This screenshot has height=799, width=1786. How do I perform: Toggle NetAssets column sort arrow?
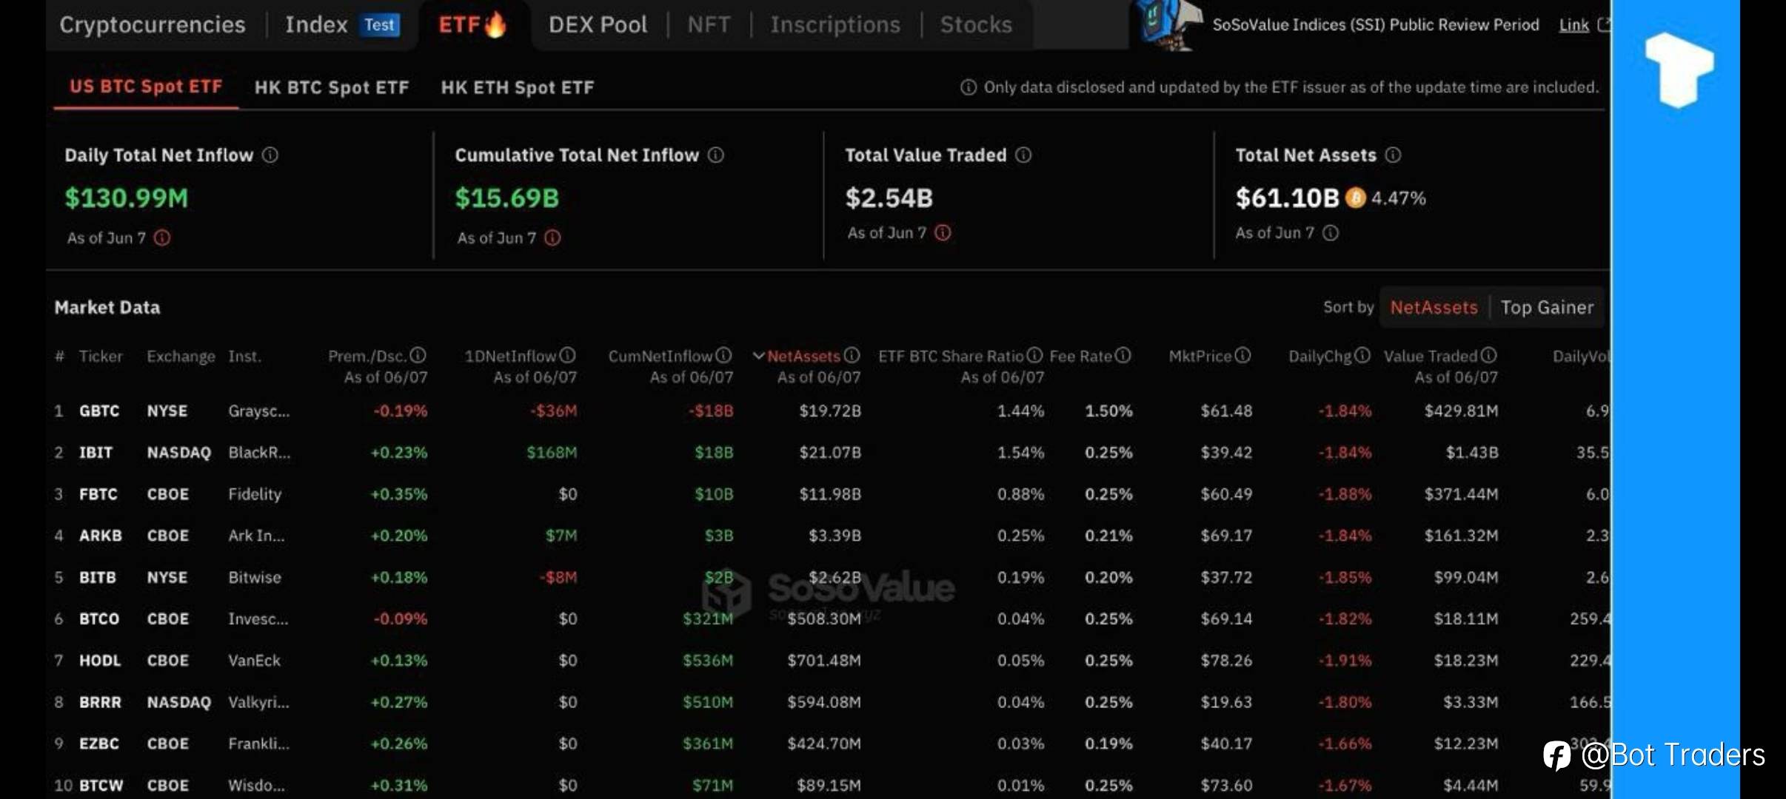tap(758, 356)
